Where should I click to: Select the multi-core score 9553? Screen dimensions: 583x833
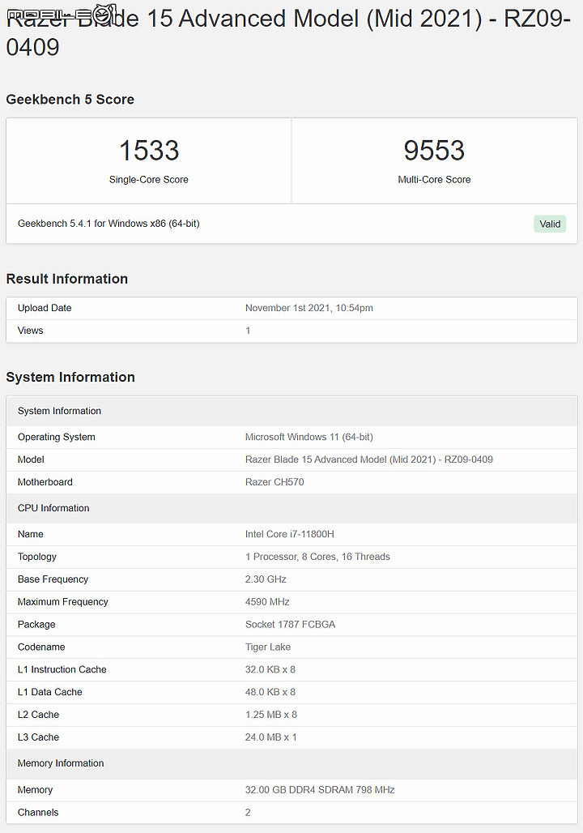tap(434, 151)
